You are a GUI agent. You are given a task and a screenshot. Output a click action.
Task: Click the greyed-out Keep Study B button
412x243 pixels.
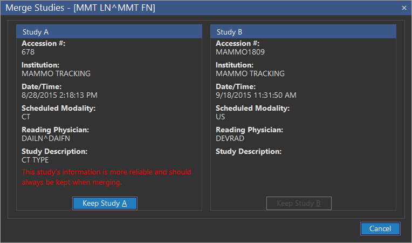click(x=299, y=203)
